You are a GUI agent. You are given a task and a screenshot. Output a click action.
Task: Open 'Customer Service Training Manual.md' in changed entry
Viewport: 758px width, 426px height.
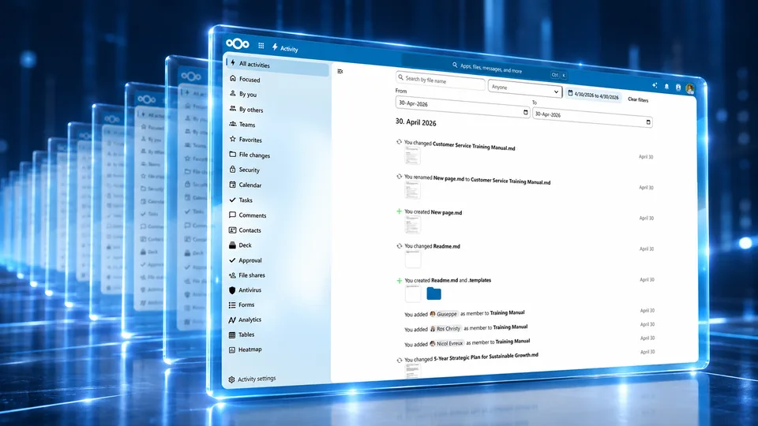tap(474, 146)
